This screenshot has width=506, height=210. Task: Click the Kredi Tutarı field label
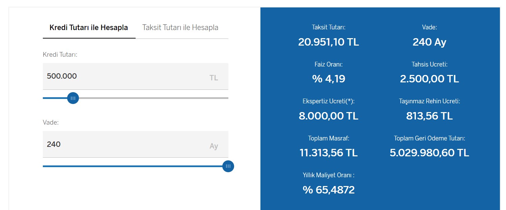(x=60, y=55)
